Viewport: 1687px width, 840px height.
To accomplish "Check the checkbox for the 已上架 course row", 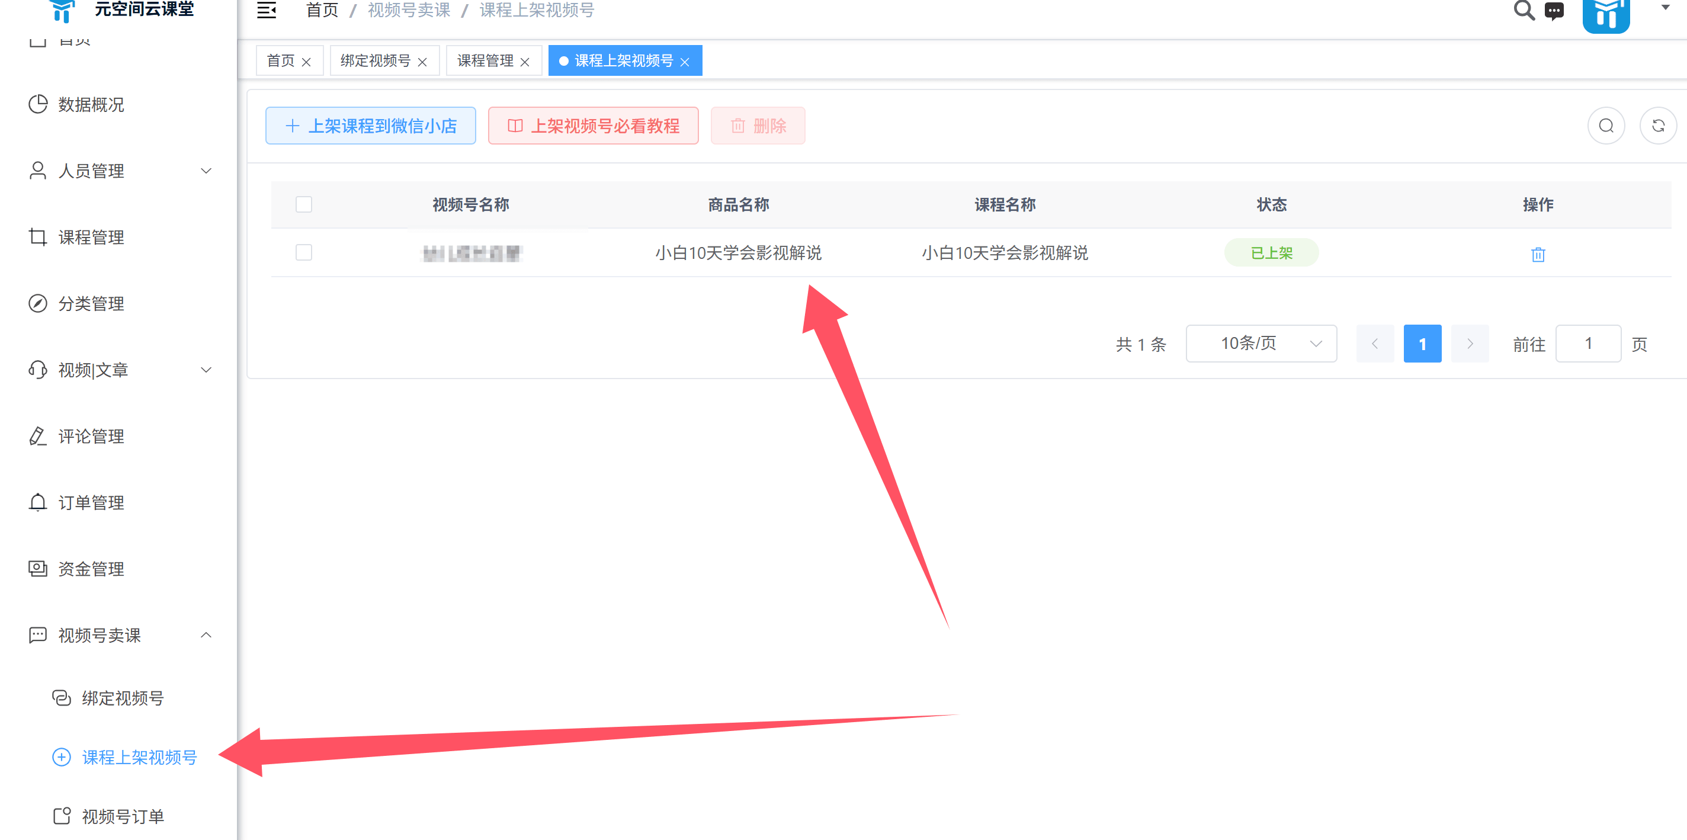I will click(x=304, y=252).
